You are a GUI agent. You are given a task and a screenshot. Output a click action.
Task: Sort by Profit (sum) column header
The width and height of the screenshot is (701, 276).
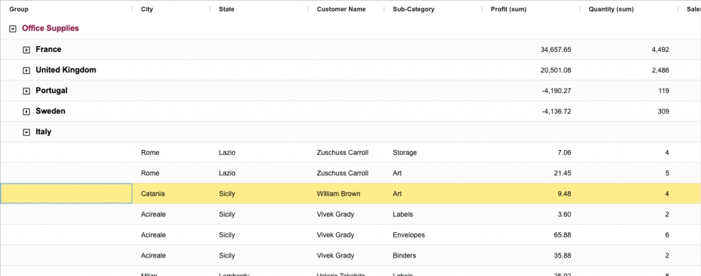pos(513,10)
